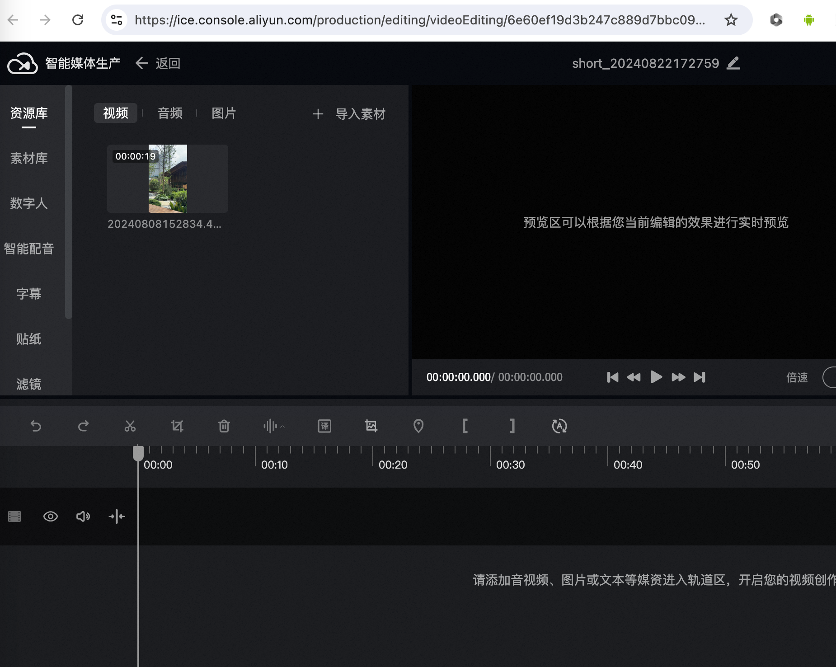
Task: Click the browser address bar URL
Action: [x=420, y=20]
